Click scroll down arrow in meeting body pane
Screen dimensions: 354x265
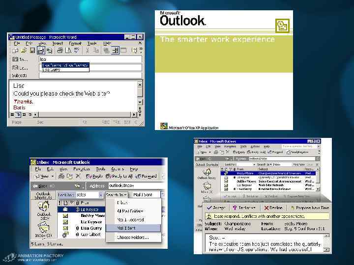(326, 250)
